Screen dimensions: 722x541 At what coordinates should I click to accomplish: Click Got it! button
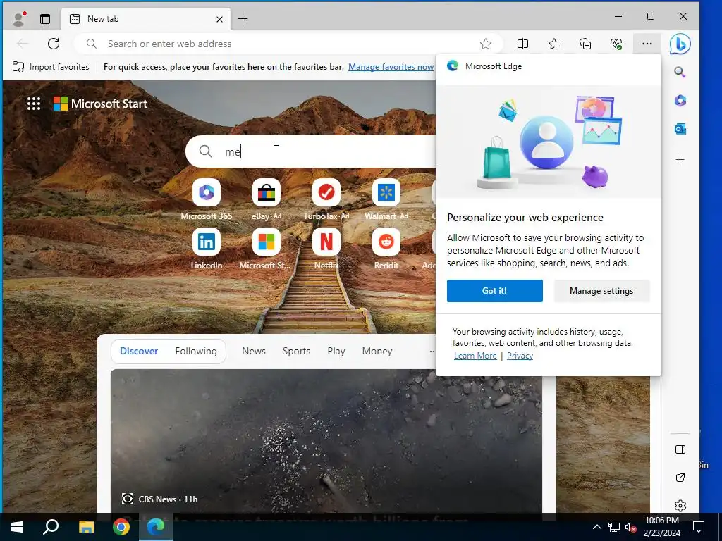[494, 291]
